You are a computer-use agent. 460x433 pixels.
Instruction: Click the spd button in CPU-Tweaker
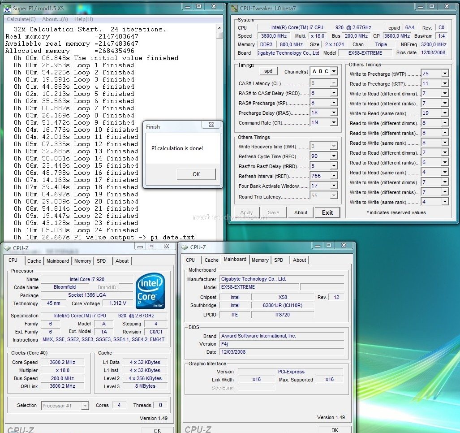[268, 71]
